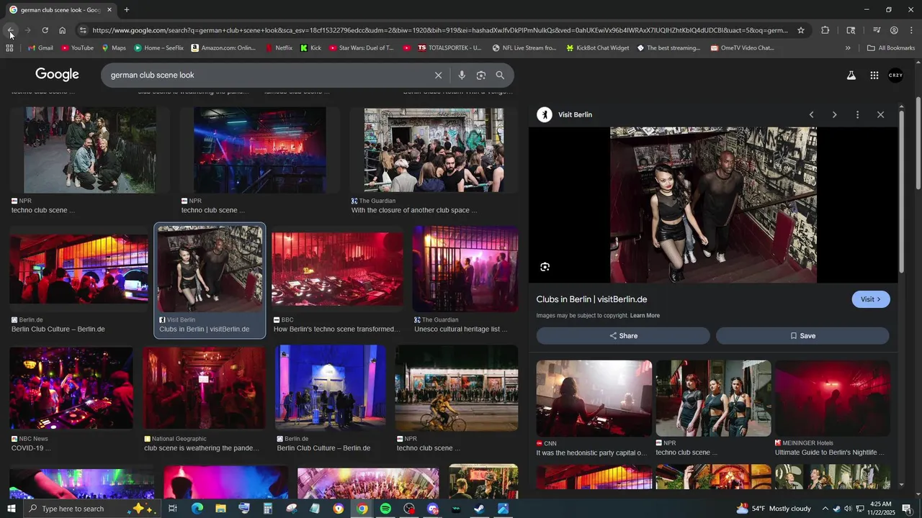Click the Windows taskbar search box

[x=91, y=509]
